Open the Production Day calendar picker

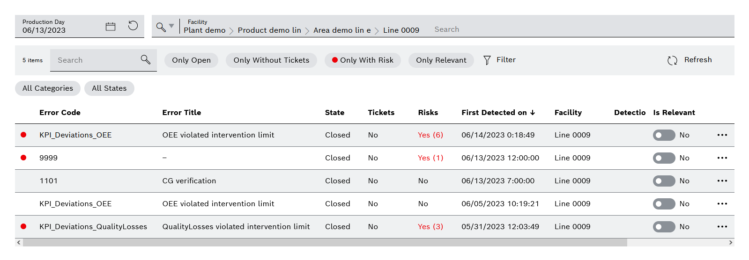click(111, 27)
